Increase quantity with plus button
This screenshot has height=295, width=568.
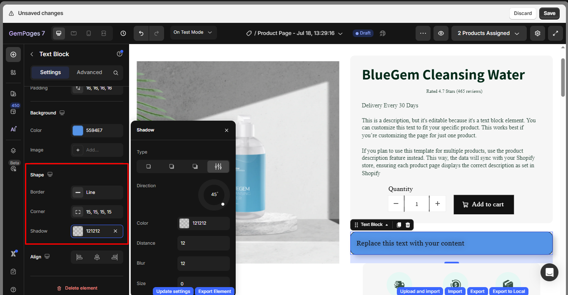coord(437,204)
